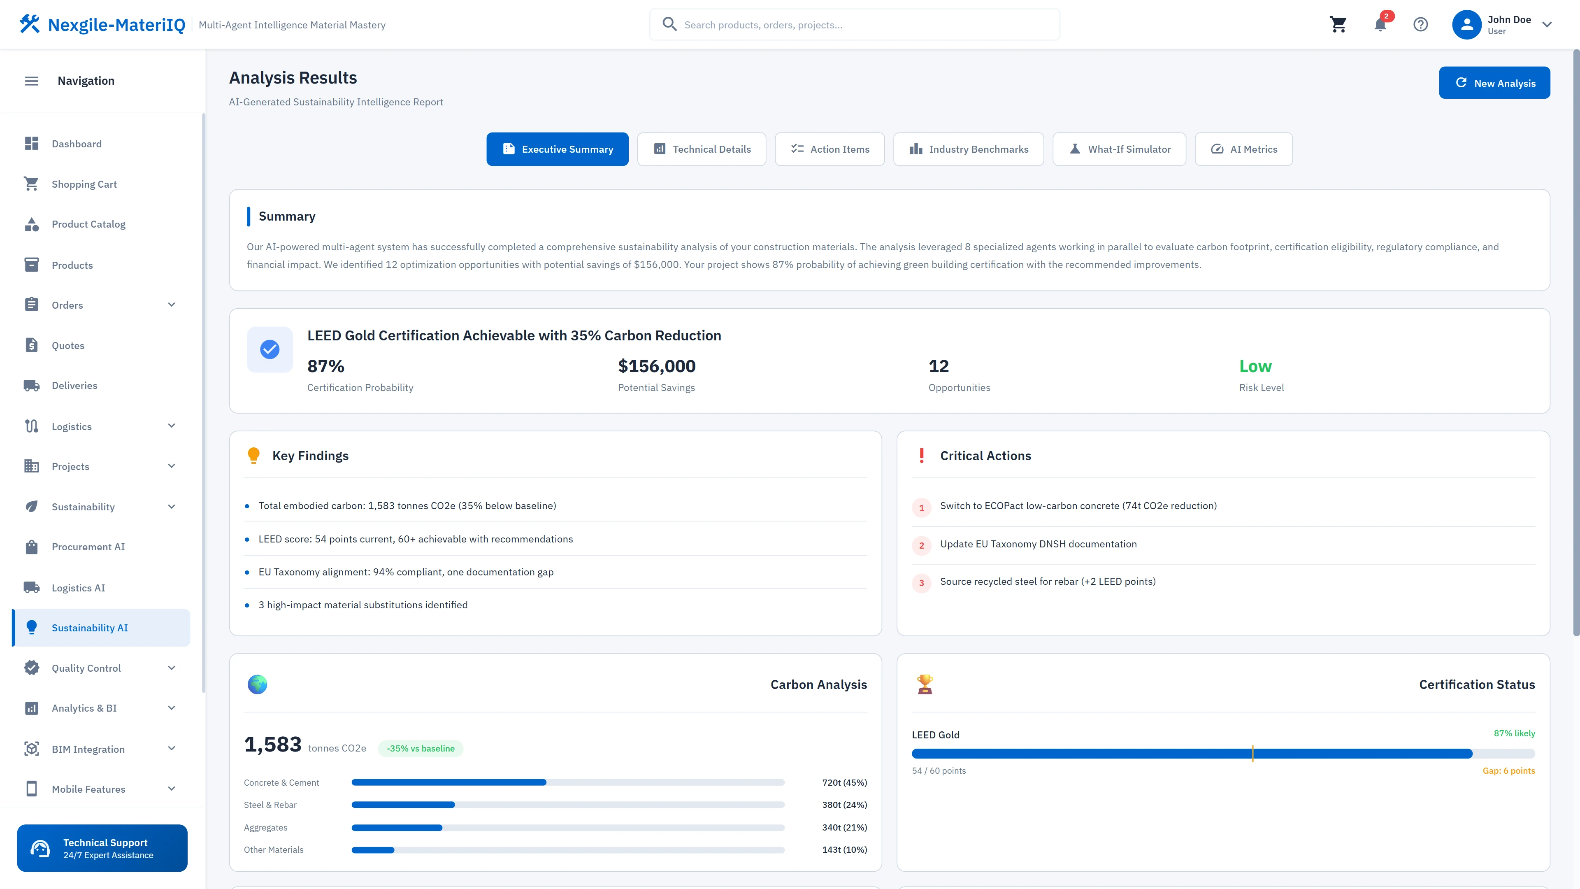Toggle the hamburger navigation menu icon

31,81
